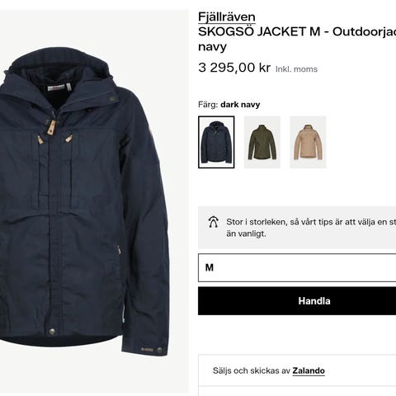The width and height of the screenshot is (396, 396).
Task: Click the Stor i storleken size tip banner
Action: [x=297, y=228]
